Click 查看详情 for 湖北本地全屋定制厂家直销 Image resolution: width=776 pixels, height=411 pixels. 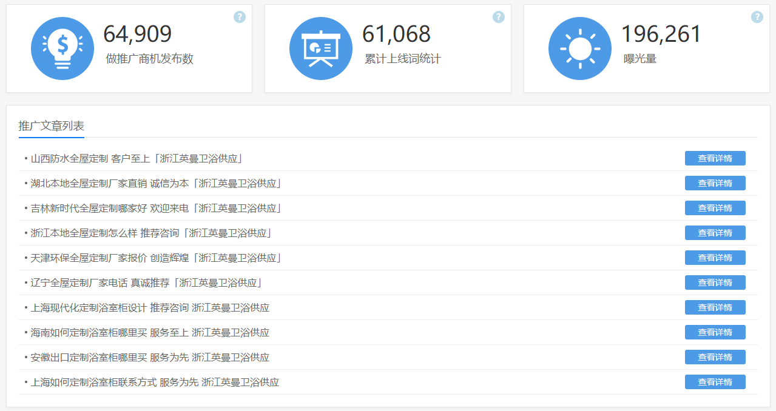[715, 183]
